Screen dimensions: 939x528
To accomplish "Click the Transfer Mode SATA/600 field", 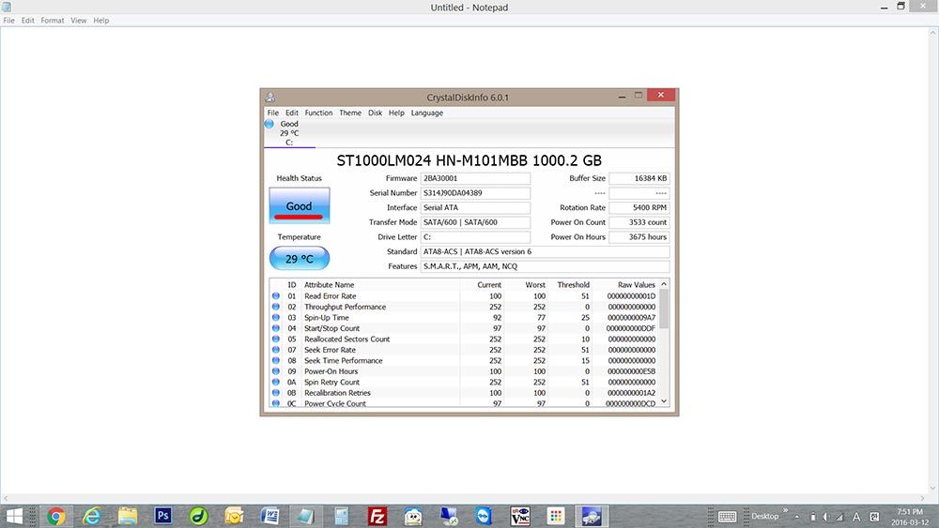I will click(x=475, y=222).
